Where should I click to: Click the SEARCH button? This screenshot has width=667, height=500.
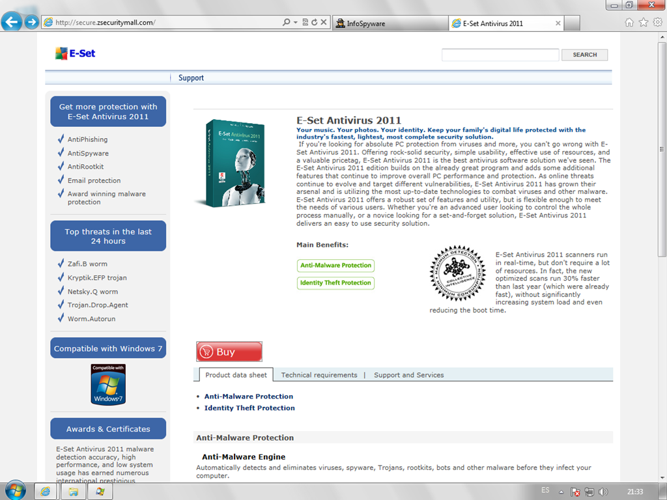[x=584, y=55]
